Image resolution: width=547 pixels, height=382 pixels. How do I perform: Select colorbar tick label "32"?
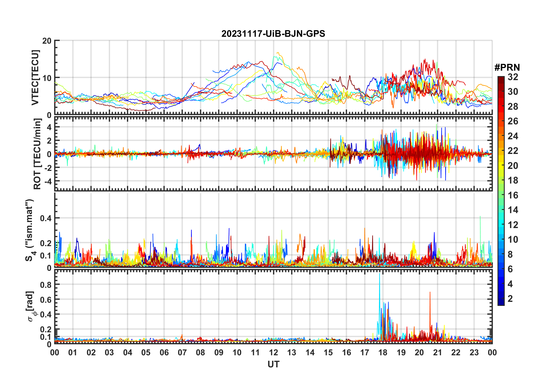(x=513, y=77)
